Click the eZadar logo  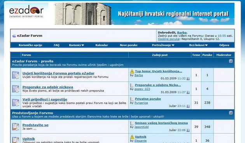26,11
